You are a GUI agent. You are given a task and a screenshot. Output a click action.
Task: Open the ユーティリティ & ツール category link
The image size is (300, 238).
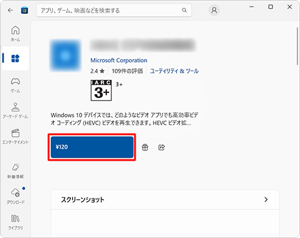coord(174,71)
